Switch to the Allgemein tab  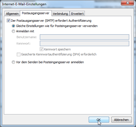pos(12,14)
